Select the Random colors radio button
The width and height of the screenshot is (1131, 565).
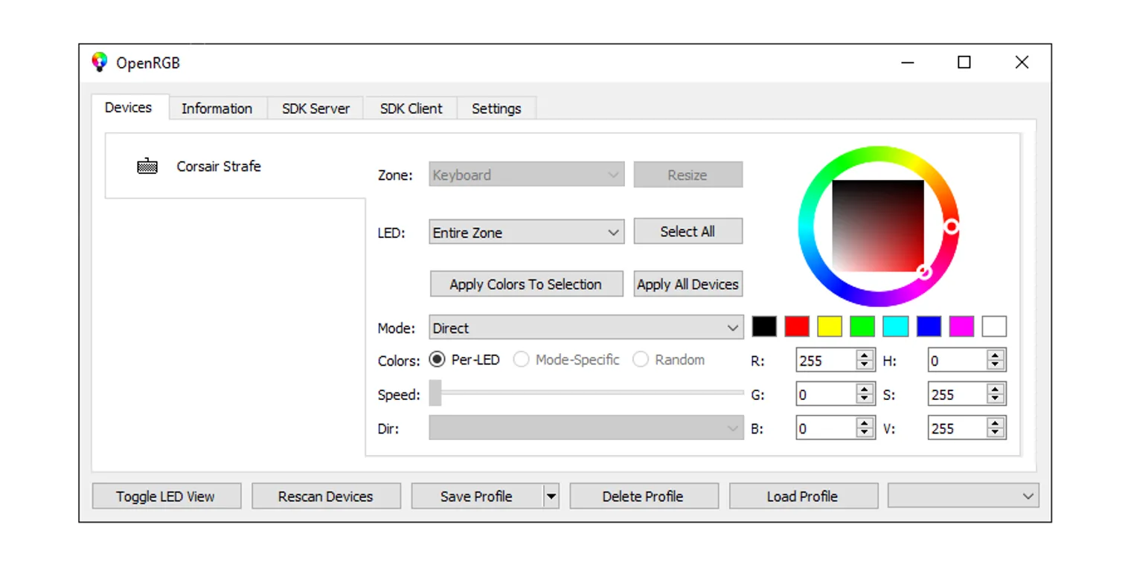point(641,360)
